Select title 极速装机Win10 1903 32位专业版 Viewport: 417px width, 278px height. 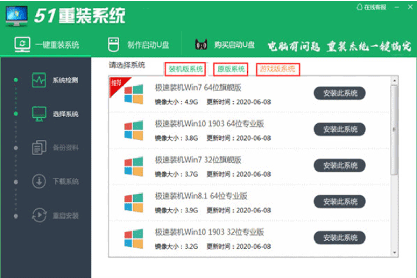click(x=210, y=232)
